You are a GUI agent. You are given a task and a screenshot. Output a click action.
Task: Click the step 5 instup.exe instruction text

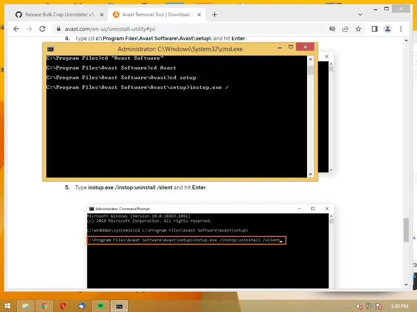pos(141,188)
